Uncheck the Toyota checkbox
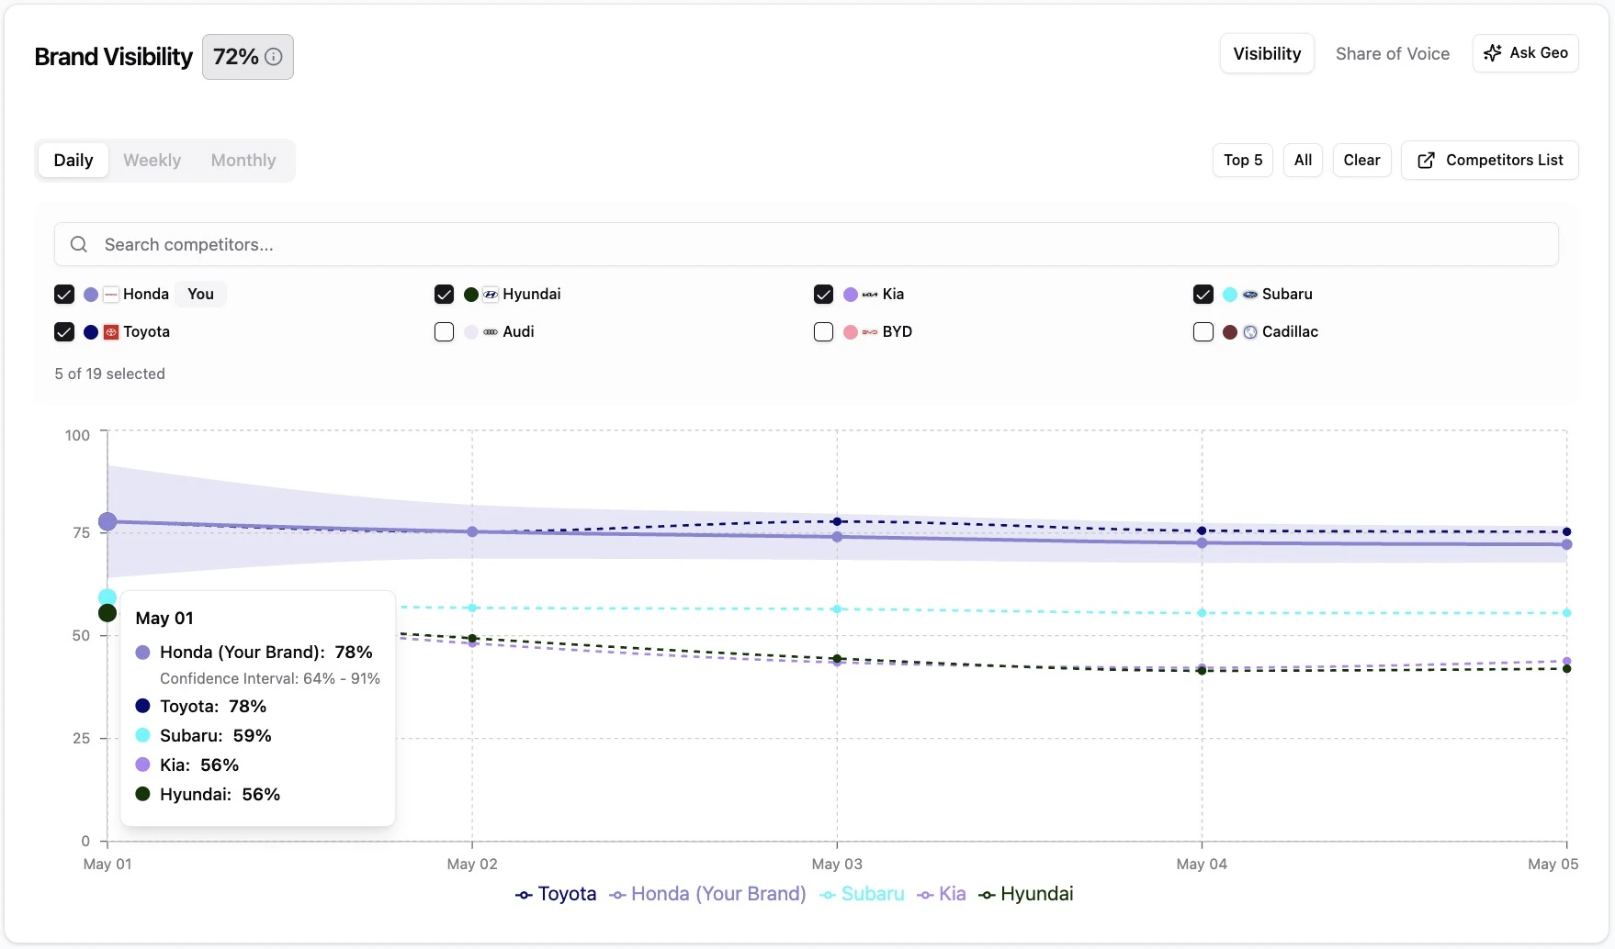Viewport: 1615px width, 949px height. point(64,332)
